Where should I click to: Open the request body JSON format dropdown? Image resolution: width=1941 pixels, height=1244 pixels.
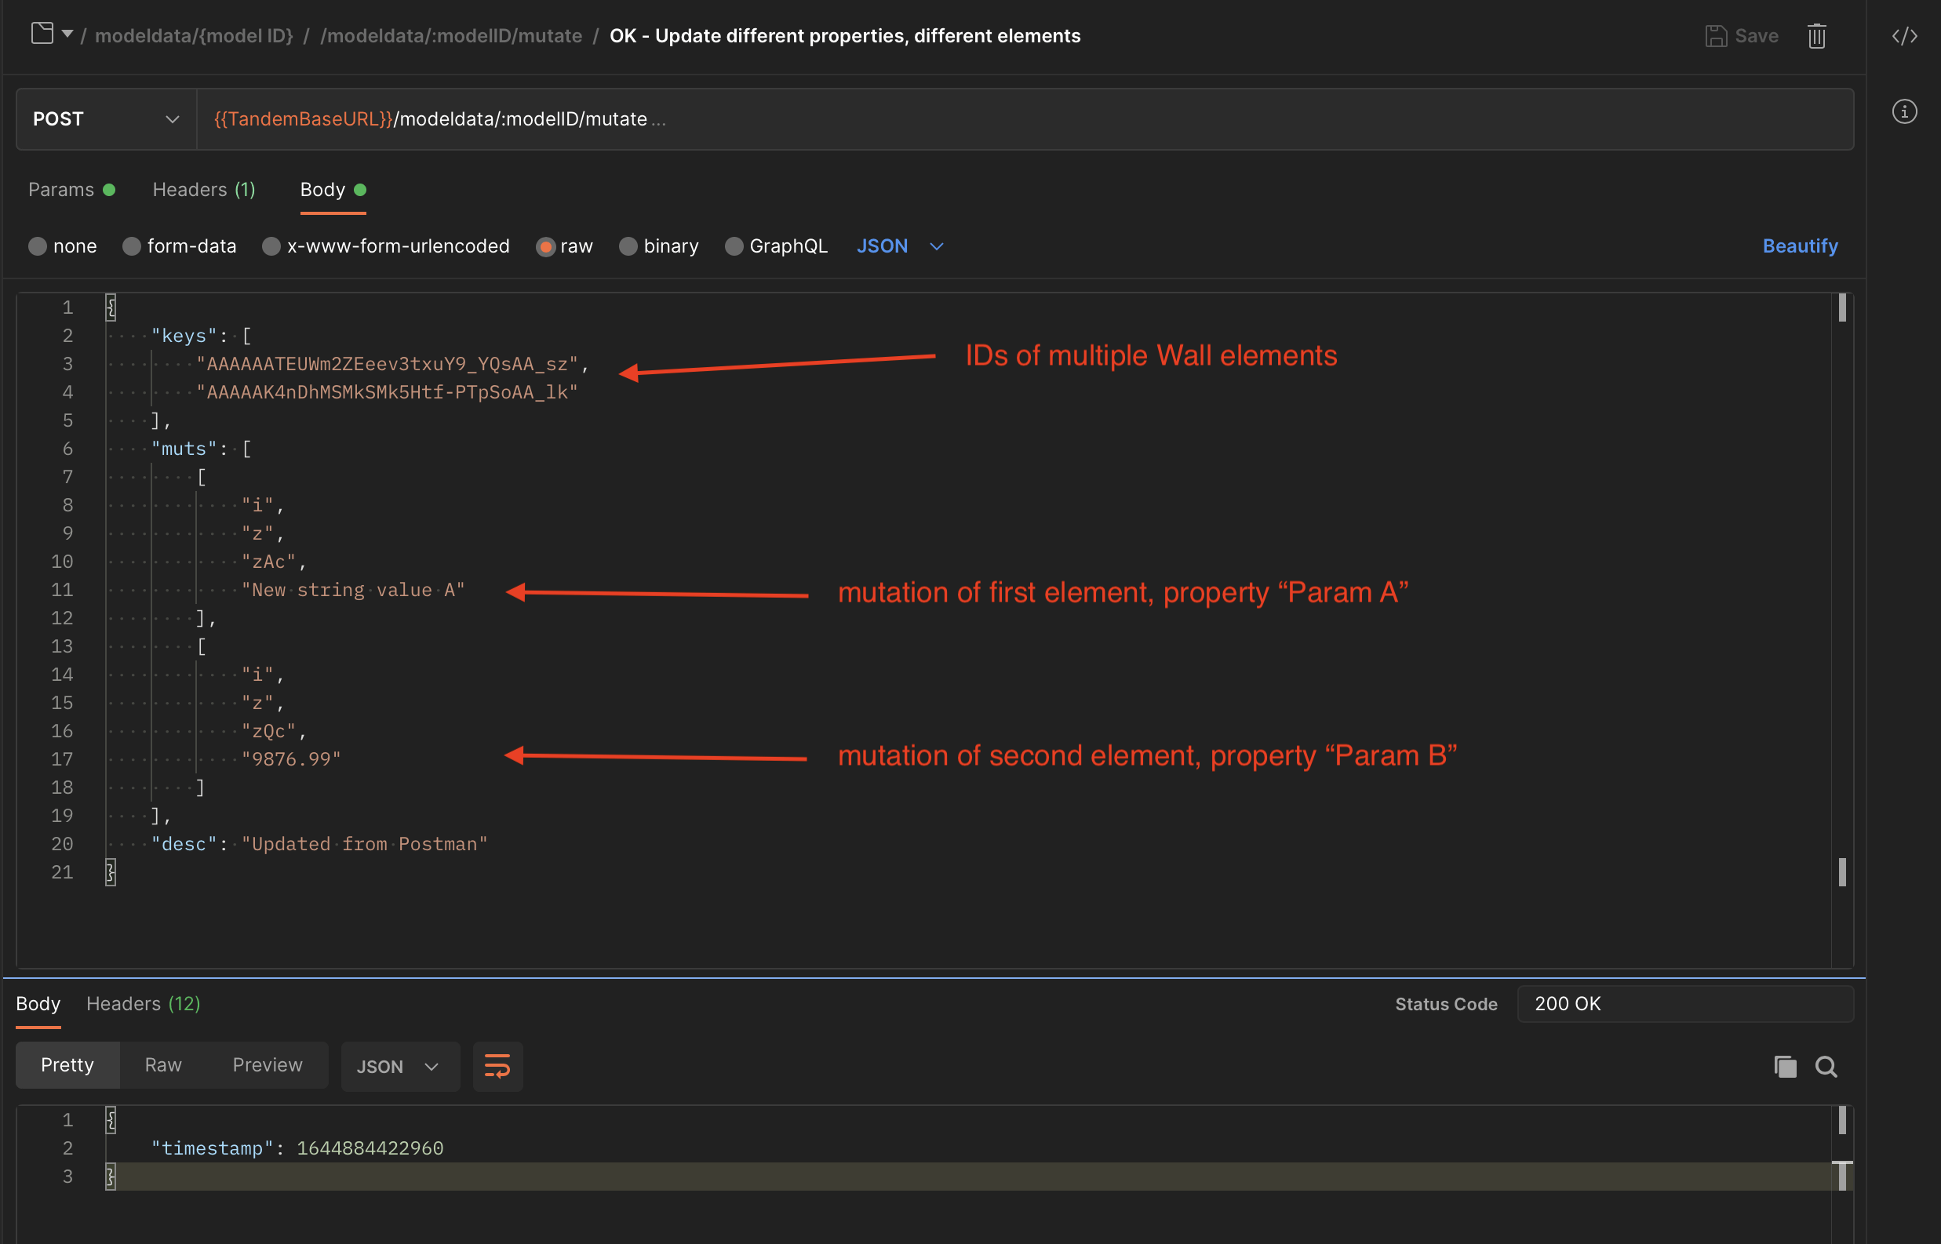(x=900, y=246)
